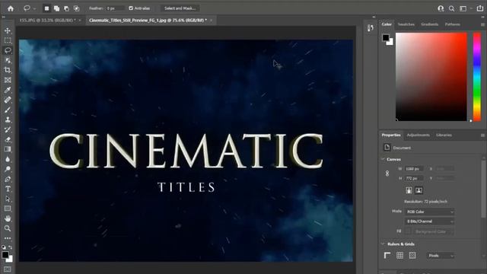Select the Blur tool

click(x=8, y=159)
